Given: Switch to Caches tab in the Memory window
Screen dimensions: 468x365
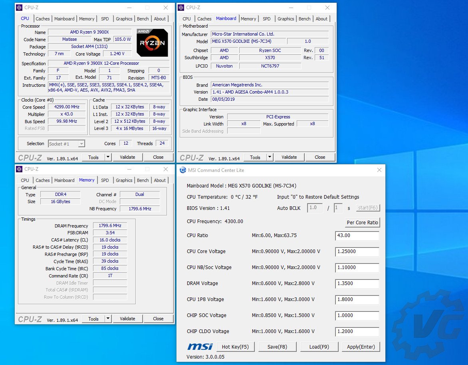Looking at the screenshot, I should [43, 180].
